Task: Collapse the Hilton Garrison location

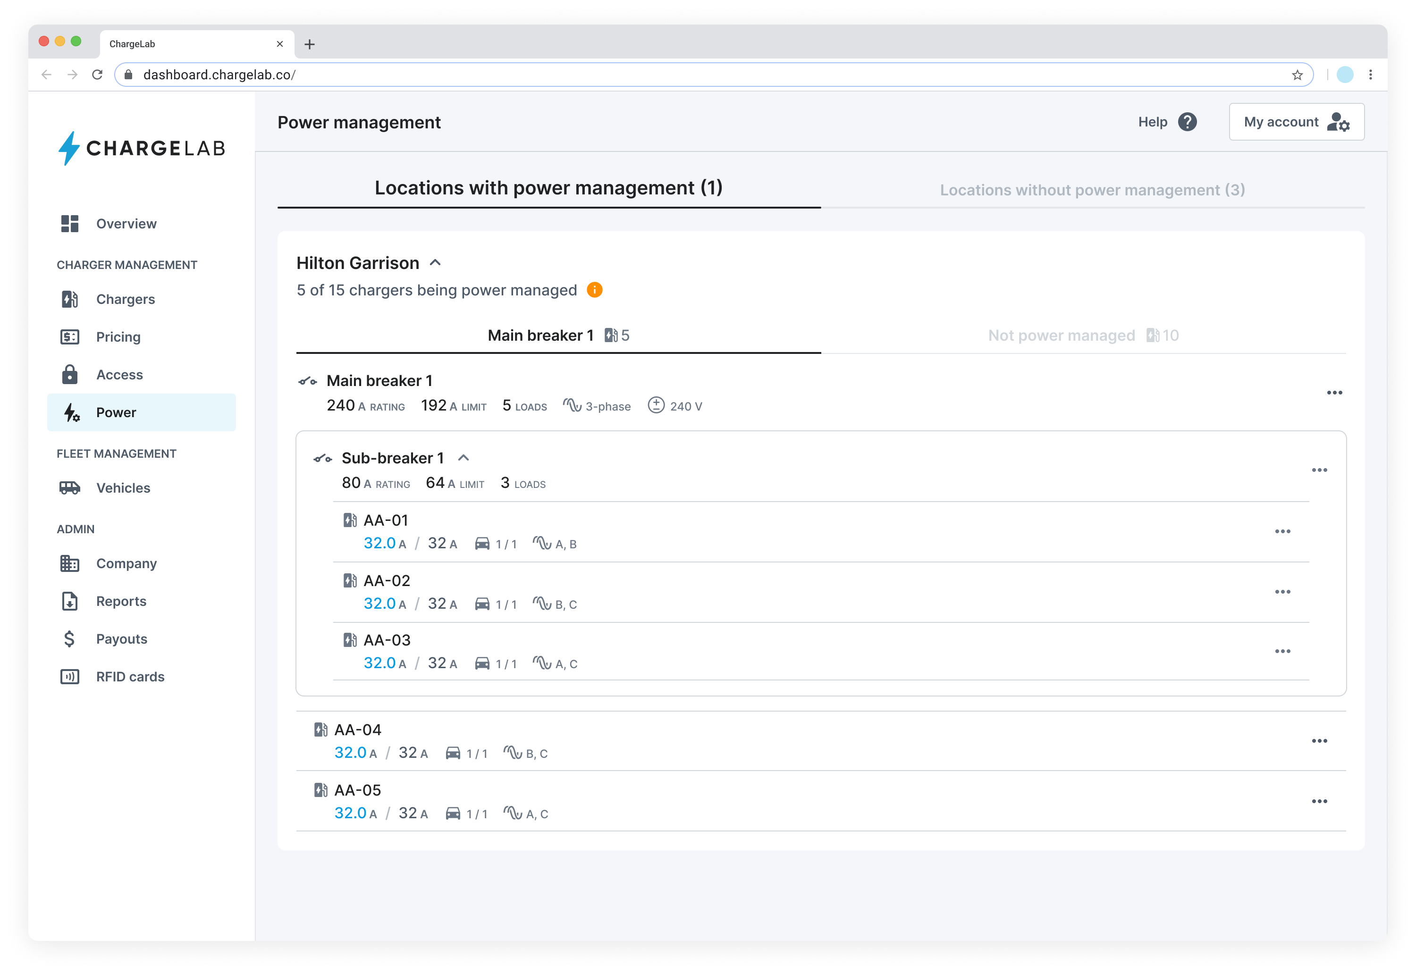Action: point(435,263)
